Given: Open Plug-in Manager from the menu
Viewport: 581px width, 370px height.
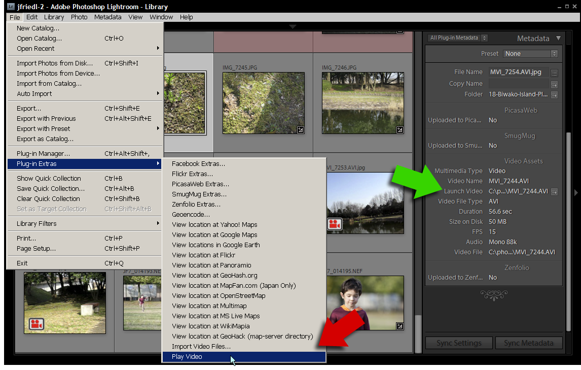Looking at the screenshot, I should pyautogui.click(x=85, y=154).
